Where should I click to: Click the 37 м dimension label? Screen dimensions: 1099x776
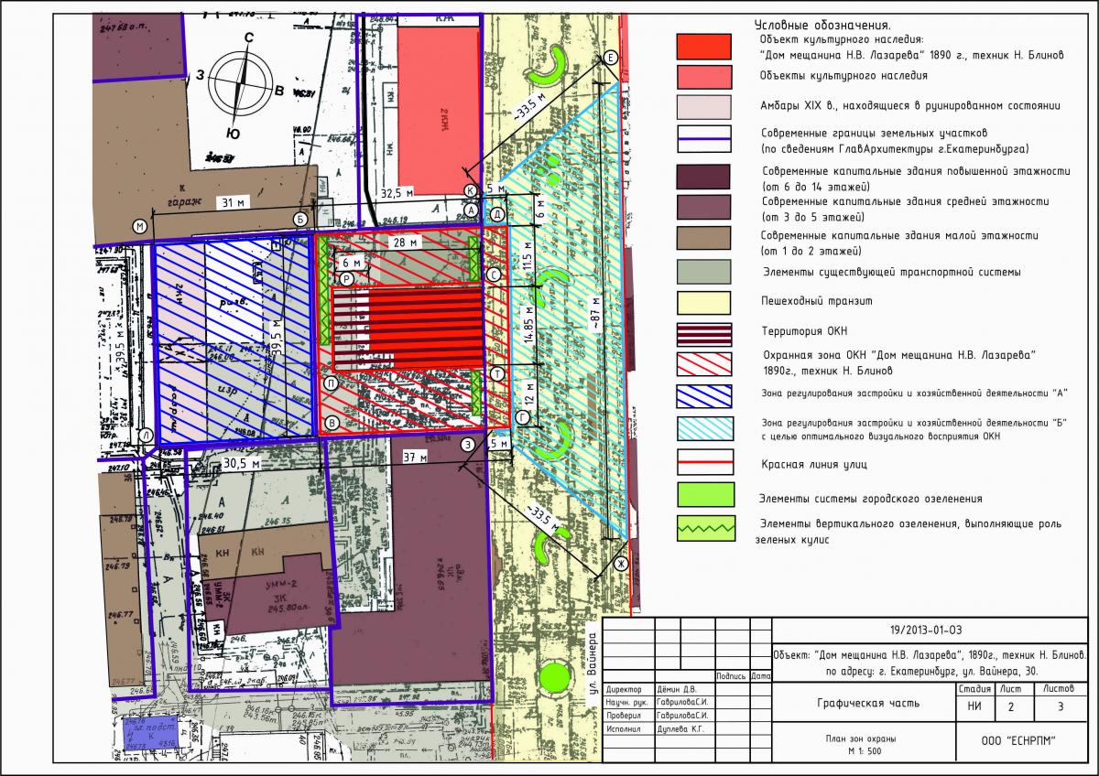410,458
